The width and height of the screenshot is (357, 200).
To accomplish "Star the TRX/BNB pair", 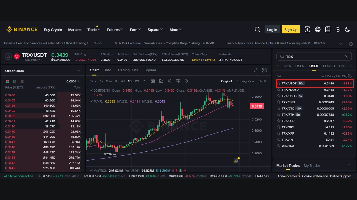I will [x=279, y=102].
